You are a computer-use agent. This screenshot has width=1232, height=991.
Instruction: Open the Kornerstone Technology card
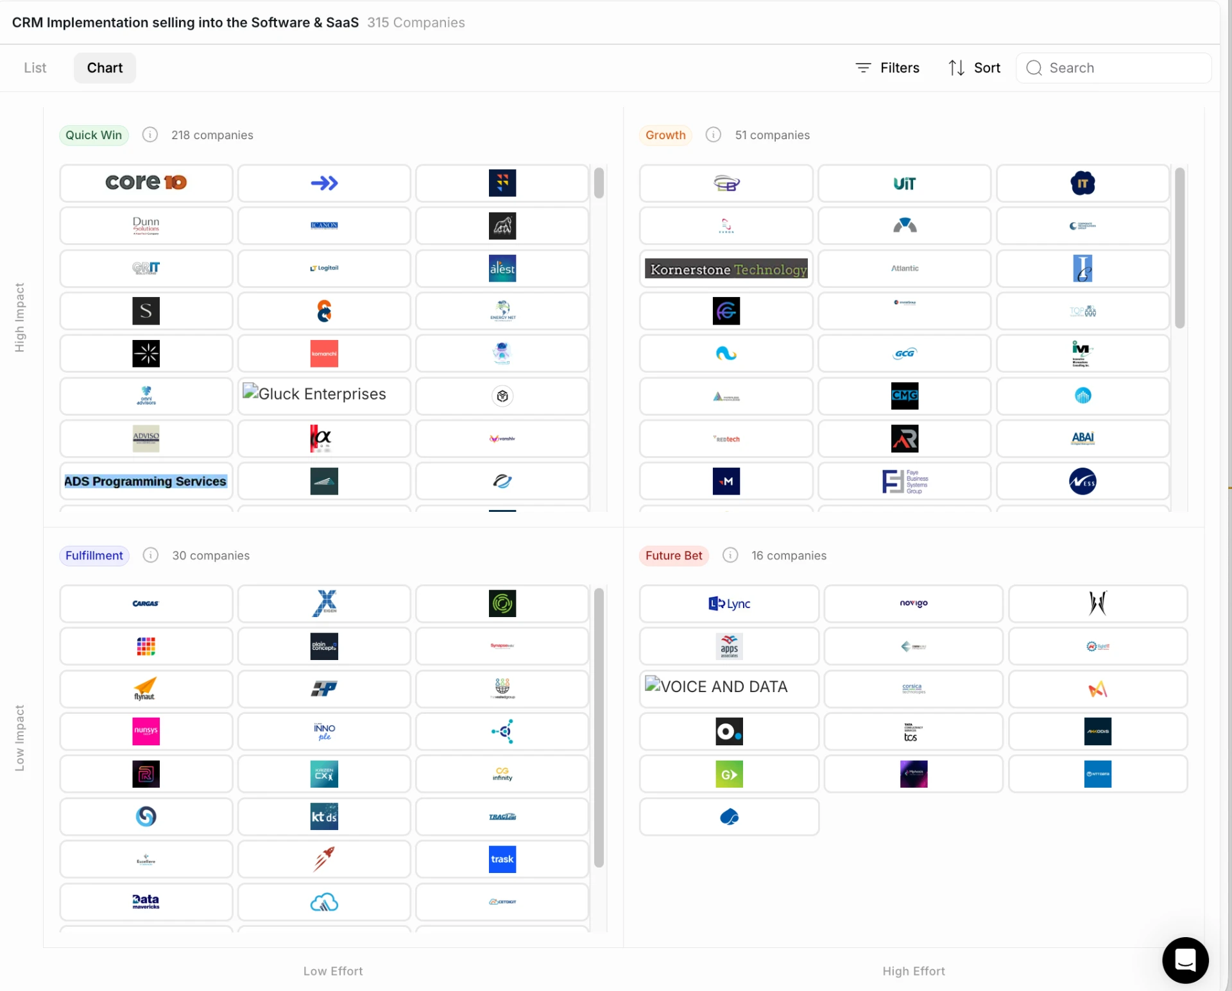click(x=726, y=269)
